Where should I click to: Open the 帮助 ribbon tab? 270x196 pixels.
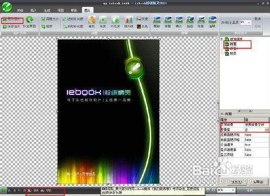74,10
